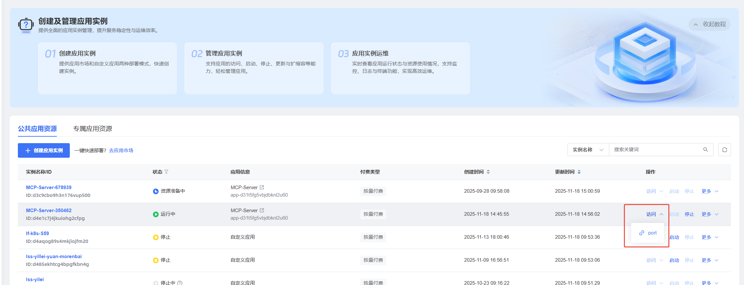This screenshot has width=744, height=285.
Task: Click help icon next to 停止中 status
Action: click(x=180, y=283)
